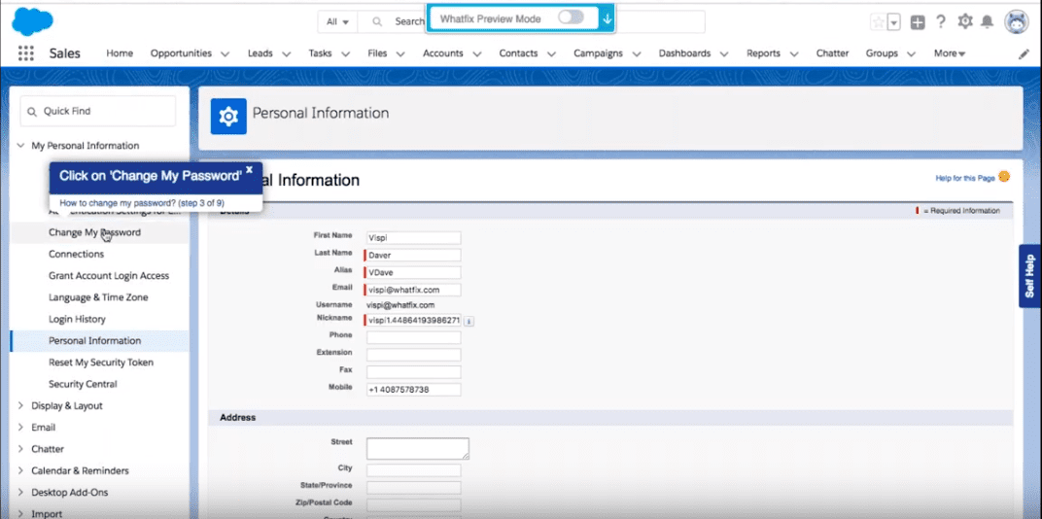Open Language & Time Zone settings
This screenshot has width=1042, height=519.
pos(98,297)
